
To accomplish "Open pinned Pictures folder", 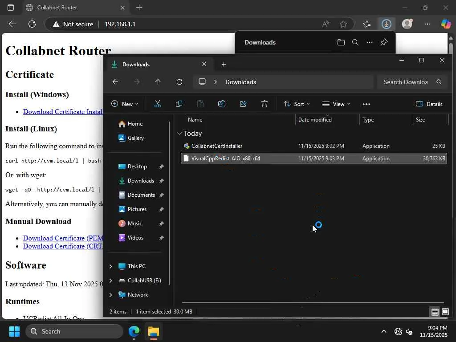I will coord(137,209).
